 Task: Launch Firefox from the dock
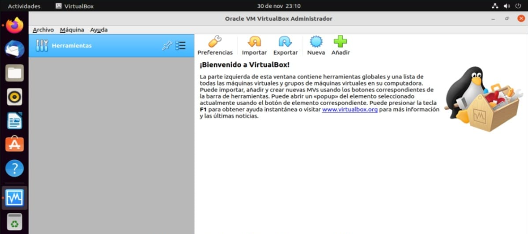tap(14, 25)
